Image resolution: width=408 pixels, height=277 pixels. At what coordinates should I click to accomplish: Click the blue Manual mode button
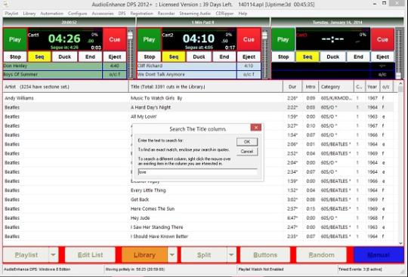coord(379,255)
